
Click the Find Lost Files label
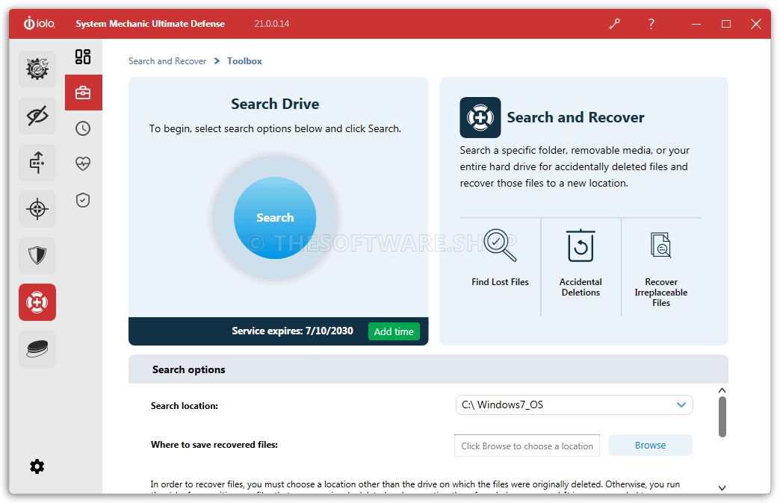[500, 282]
